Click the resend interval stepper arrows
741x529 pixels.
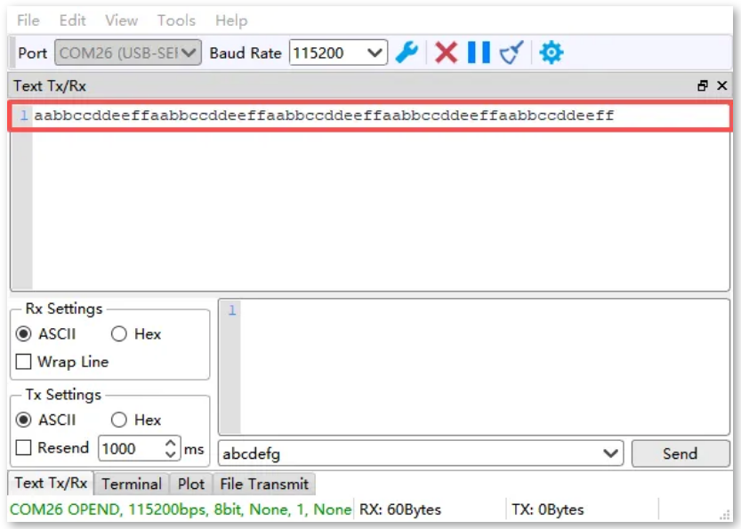click(172, 449)
